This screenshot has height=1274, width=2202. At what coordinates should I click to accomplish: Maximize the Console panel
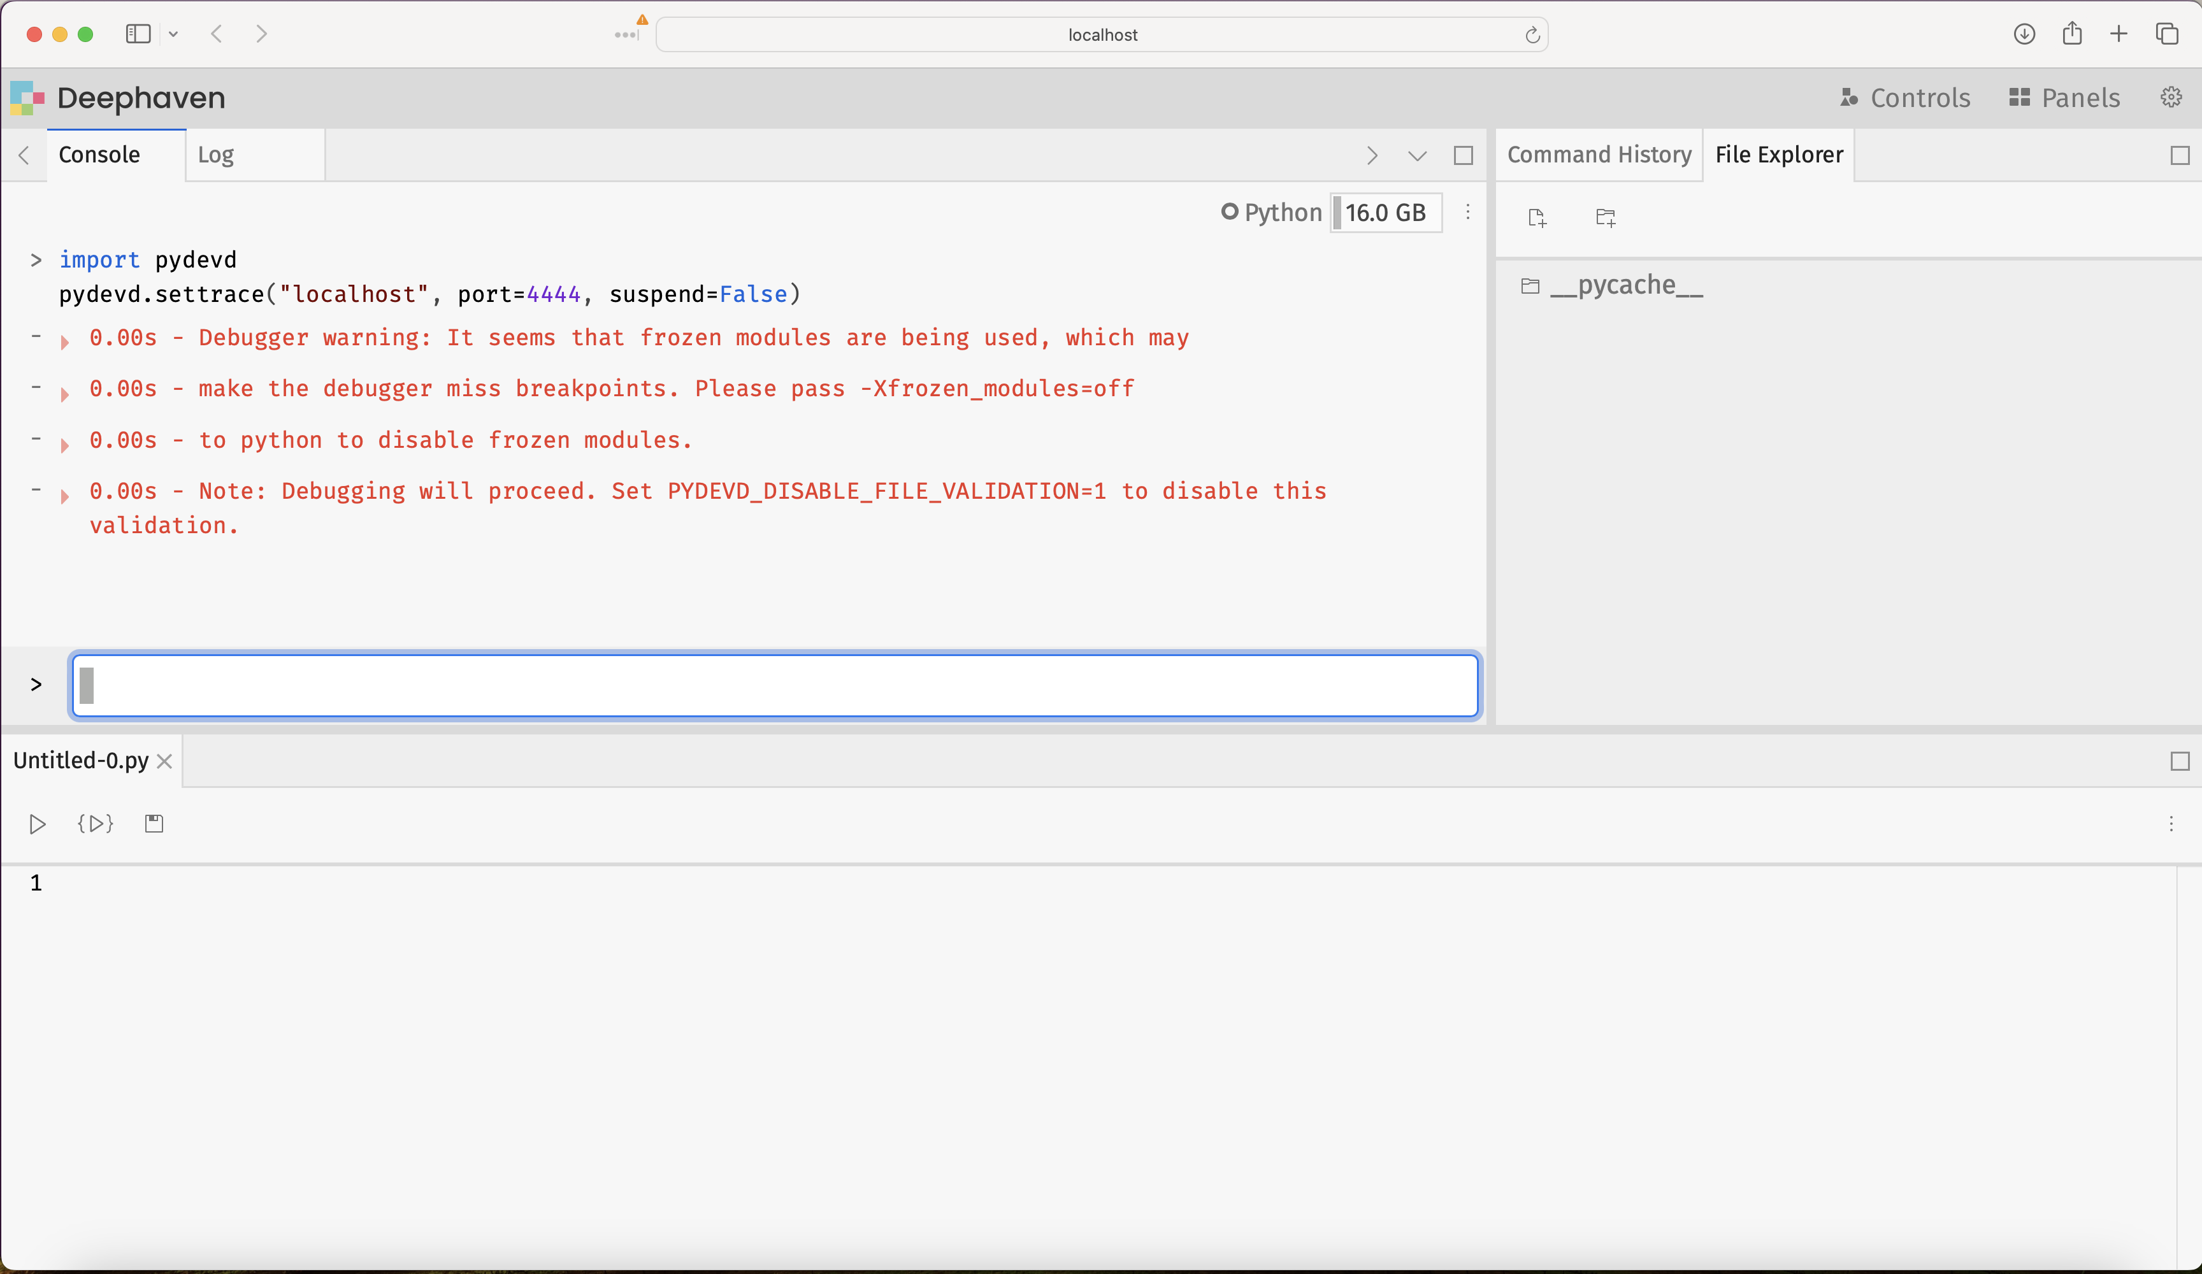1463,155
